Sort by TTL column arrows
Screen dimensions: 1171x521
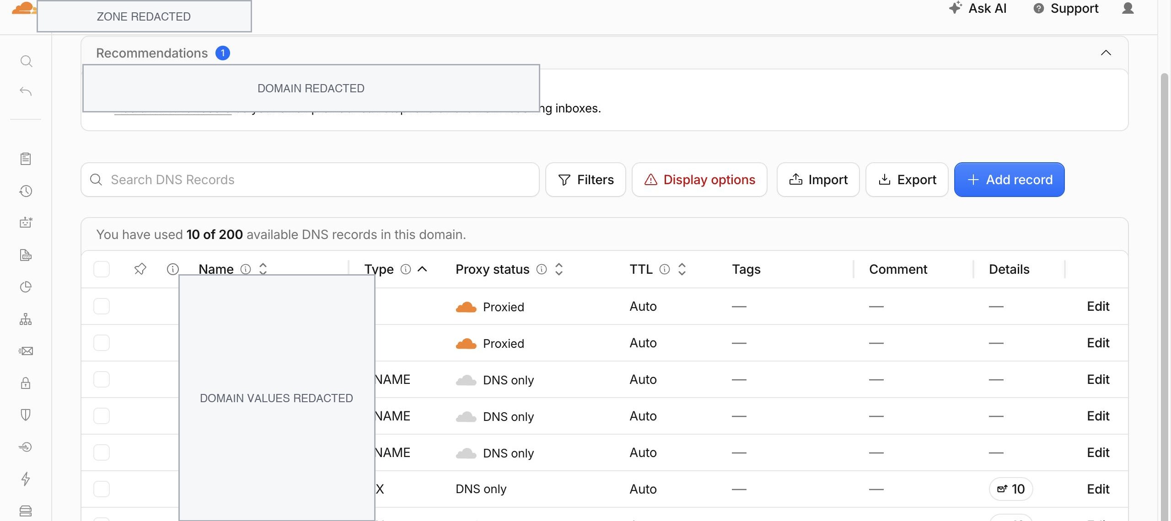[x=682, y=269]
